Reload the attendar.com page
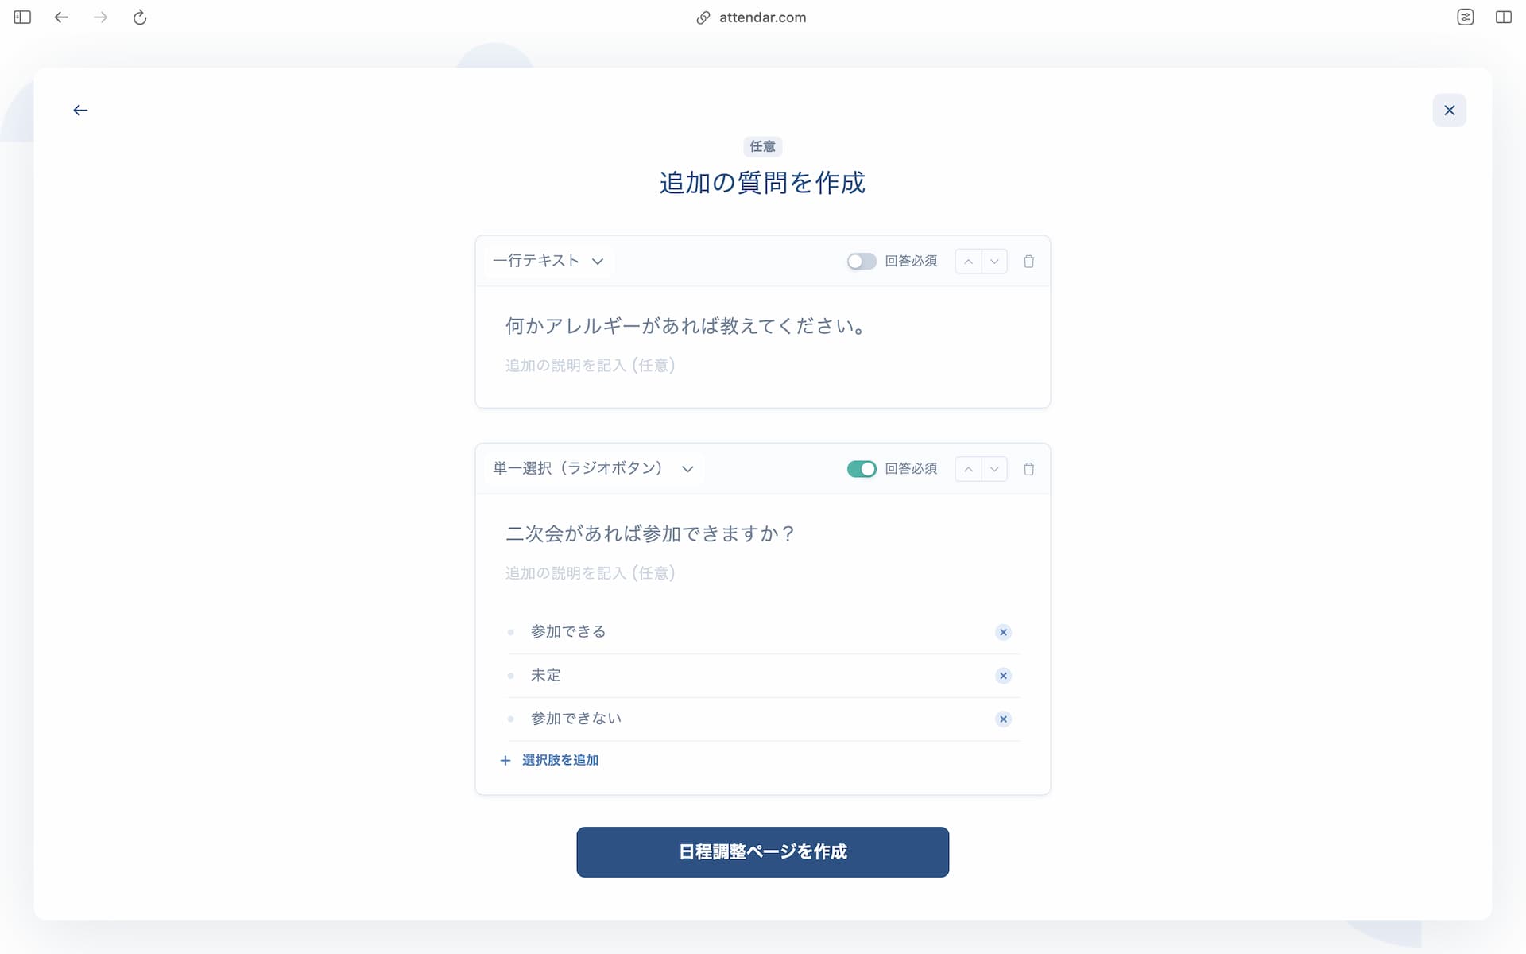Viewport: 1526px width, 954px height. 140,17
